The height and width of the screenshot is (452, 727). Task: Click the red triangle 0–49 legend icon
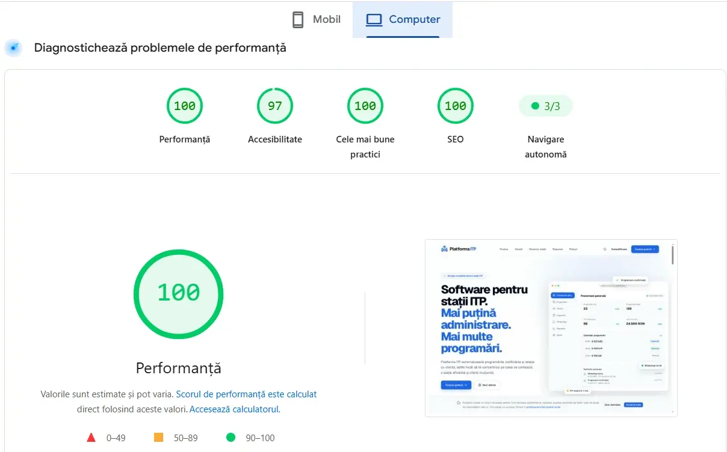click(x=91, y=438)
